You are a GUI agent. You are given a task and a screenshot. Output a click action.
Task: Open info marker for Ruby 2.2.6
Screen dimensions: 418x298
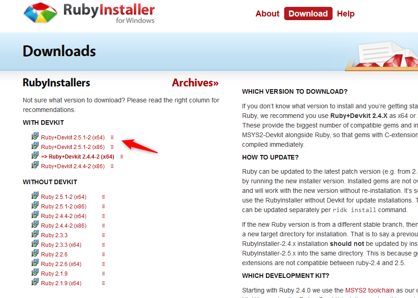(x=103, y=255)
